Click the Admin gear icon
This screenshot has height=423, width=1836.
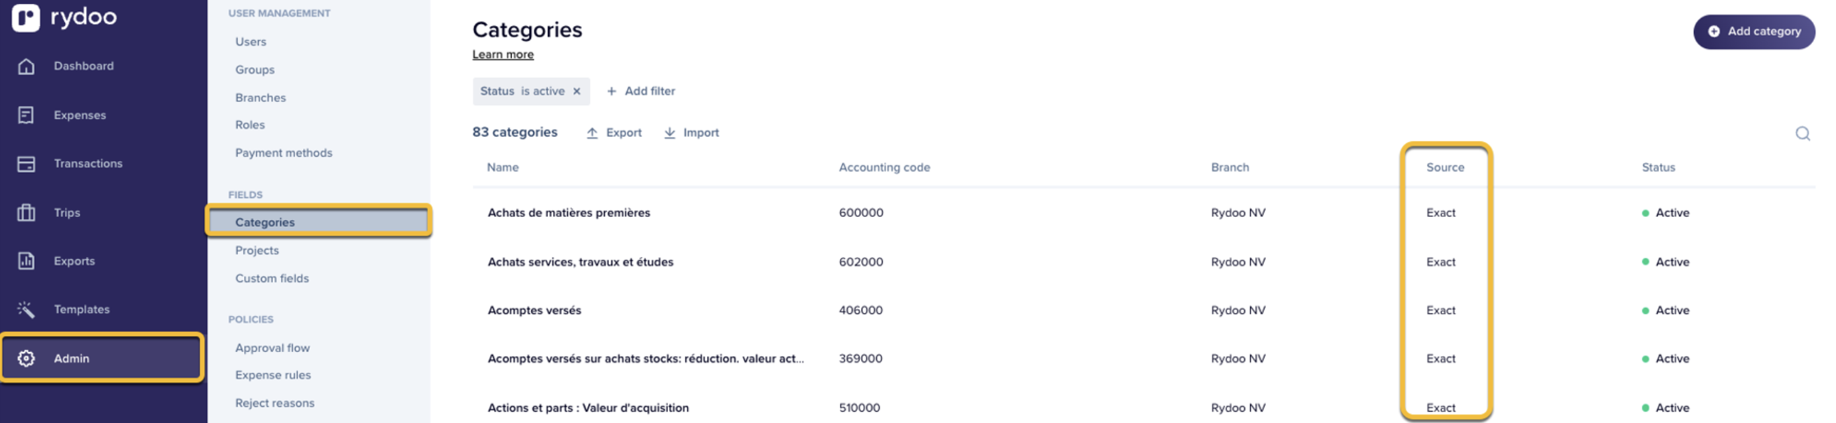point(26,358)
